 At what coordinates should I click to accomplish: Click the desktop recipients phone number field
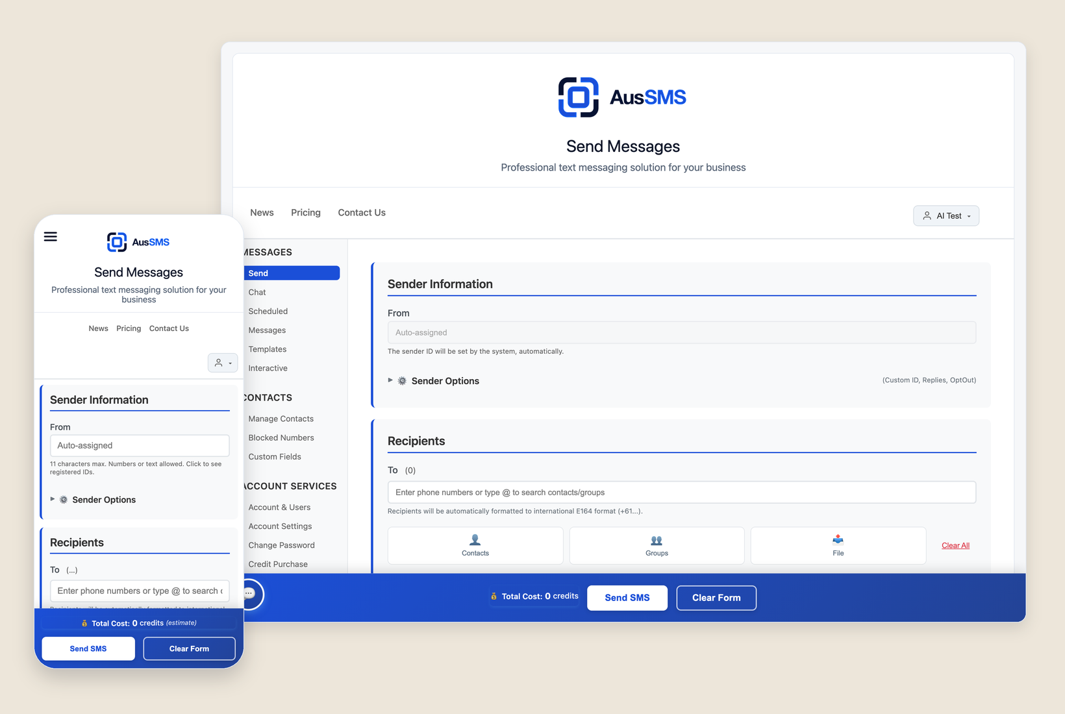click(x=681, y=492)
